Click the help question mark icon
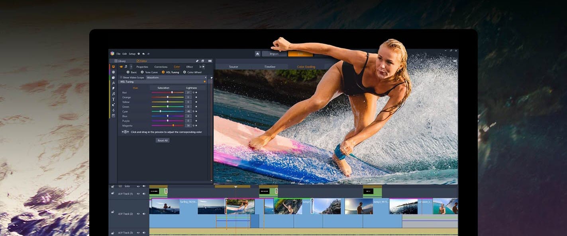The width and height of the screenshot is (567, 236). 139,54
